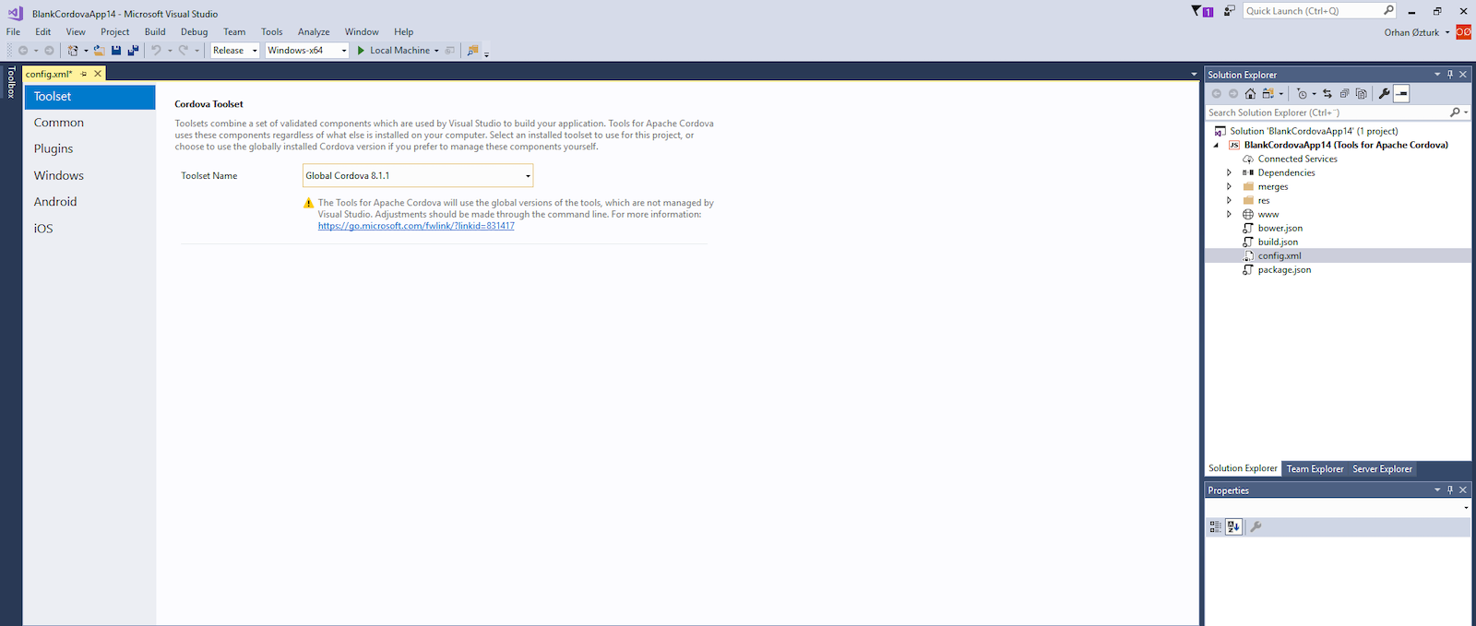Toggle auto-hide pin on Properties panel
The height and width of the screenshot is (626, 1476).
[x=1450, y=490]
